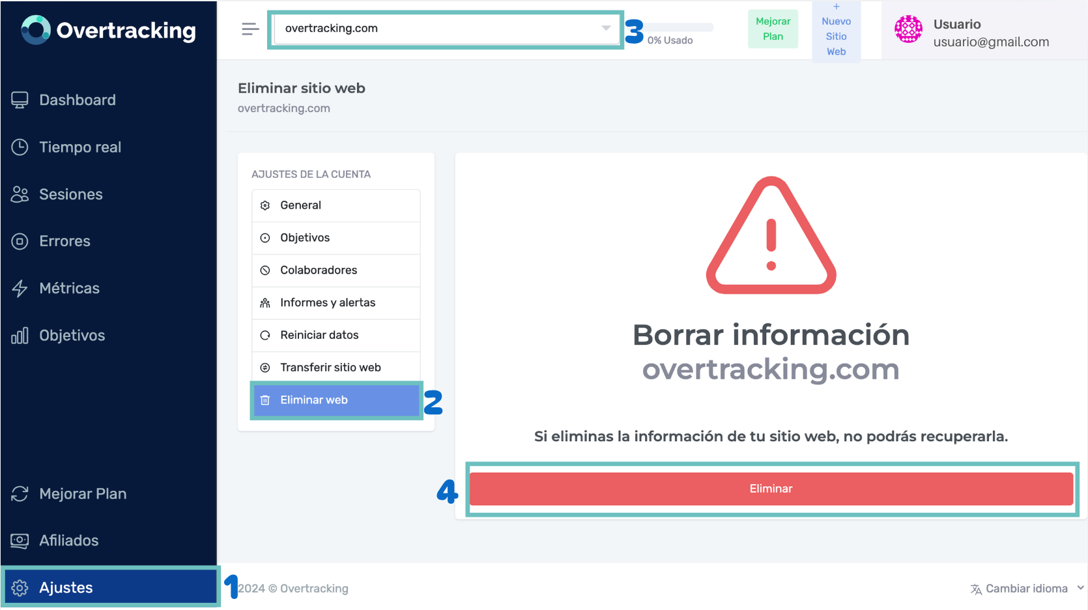Select the Colaboradores settings tab
1088x610 pixels.
(x=336, y=270)
